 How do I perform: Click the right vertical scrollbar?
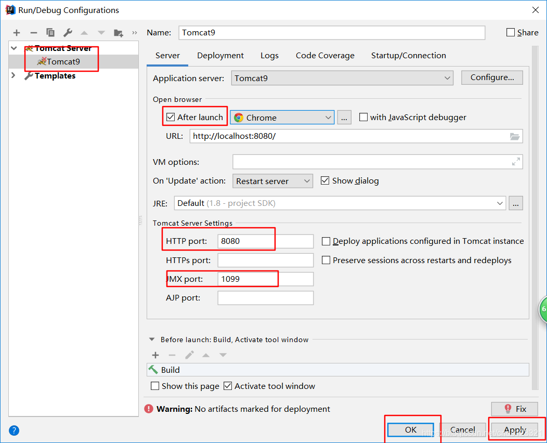coord(535,218)
